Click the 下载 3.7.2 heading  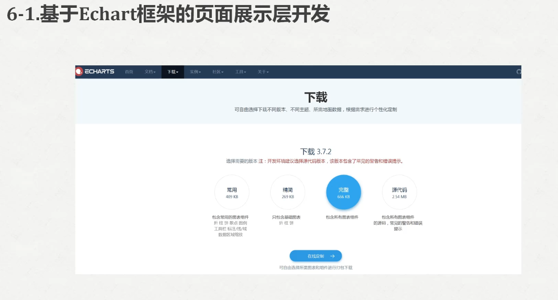pos(316,152)
